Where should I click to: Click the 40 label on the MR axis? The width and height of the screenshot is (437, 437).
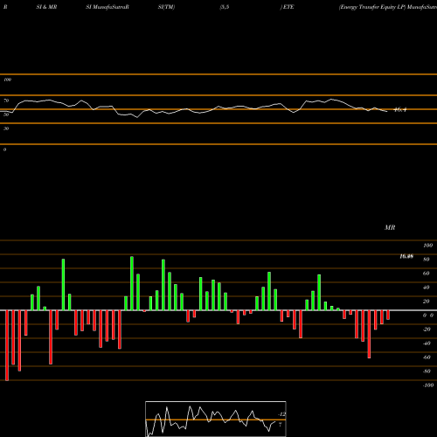click(427, 288)
